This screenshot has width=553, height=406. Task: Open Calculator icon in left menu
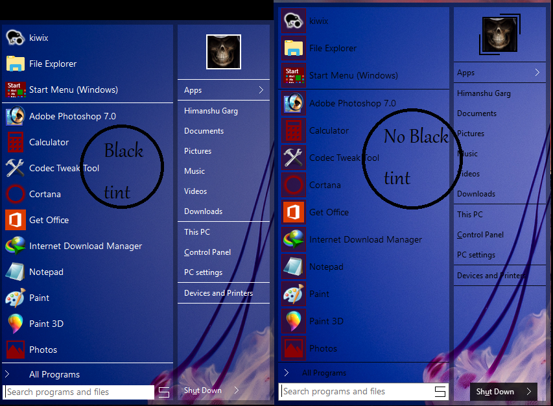15,142
